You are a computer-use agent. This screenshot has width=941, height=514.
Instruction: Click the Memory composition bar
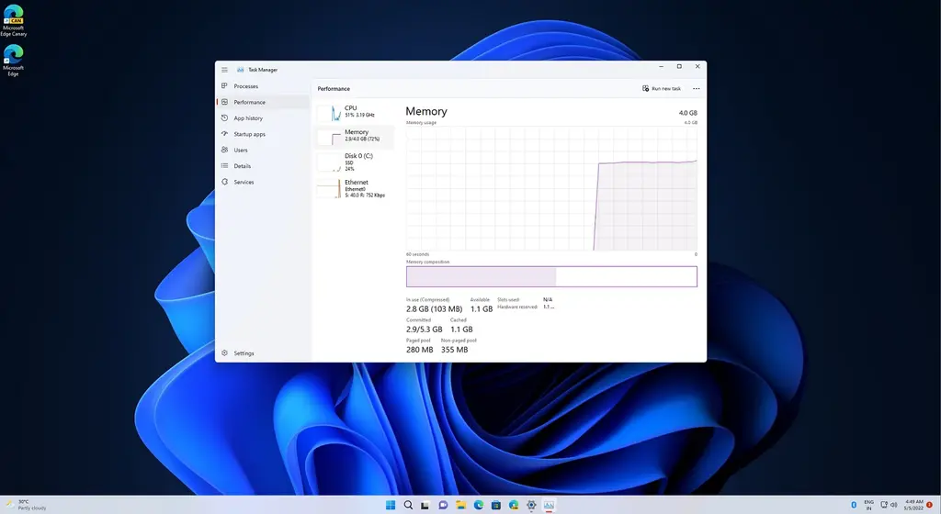pos(551,276)
